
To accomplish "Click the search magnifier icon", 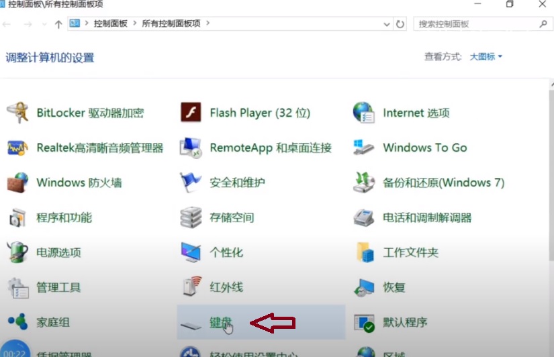I will coord(543,24).
